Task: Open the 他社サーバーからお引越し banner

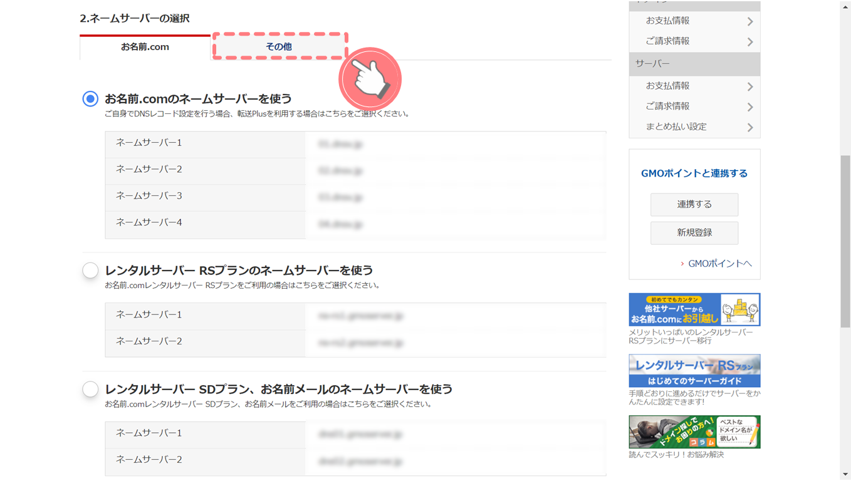Action: pyautogui.click(x=694, y=309)
